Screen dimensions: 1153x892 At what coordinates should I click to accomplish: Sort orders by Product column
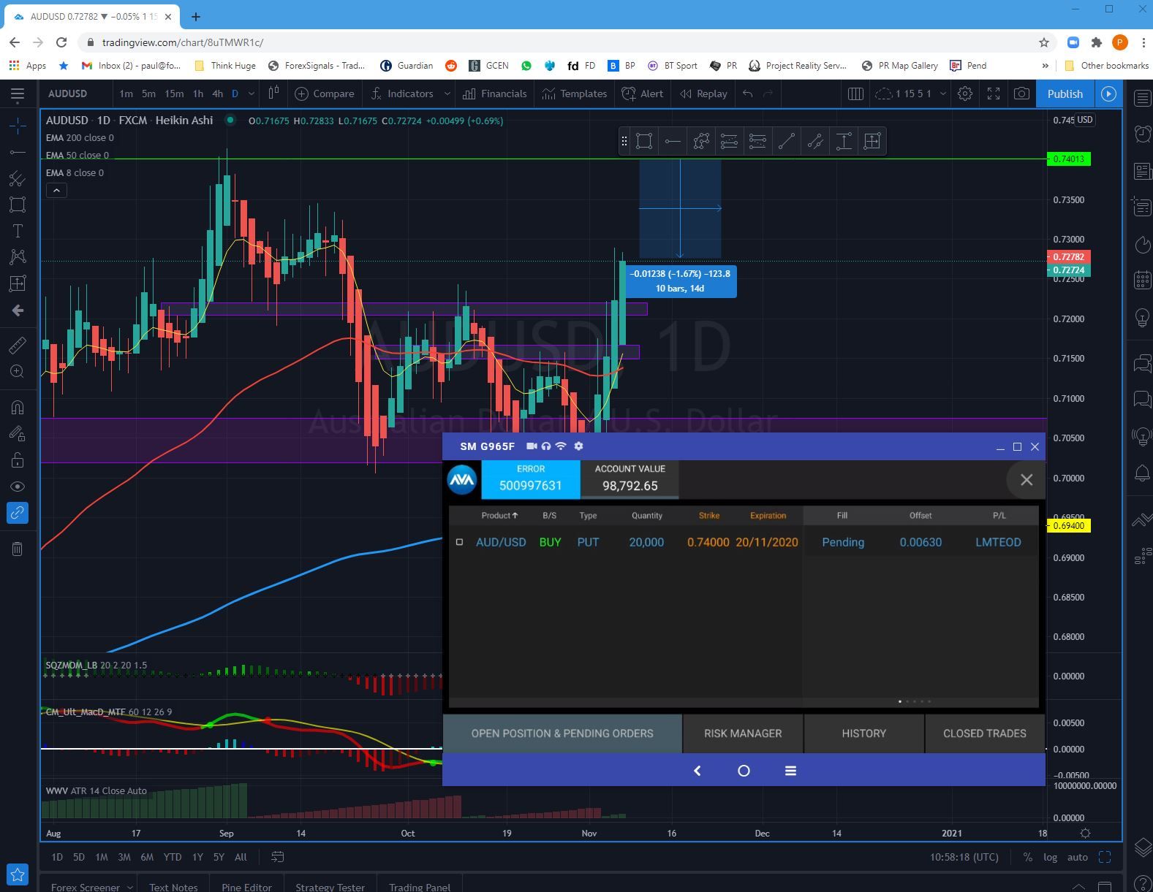499,516
